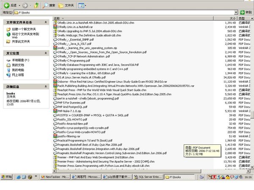The height and width of the screenshot is (190, 254).
Task: Click the F:\books address input field
Action: click(127, 13)
